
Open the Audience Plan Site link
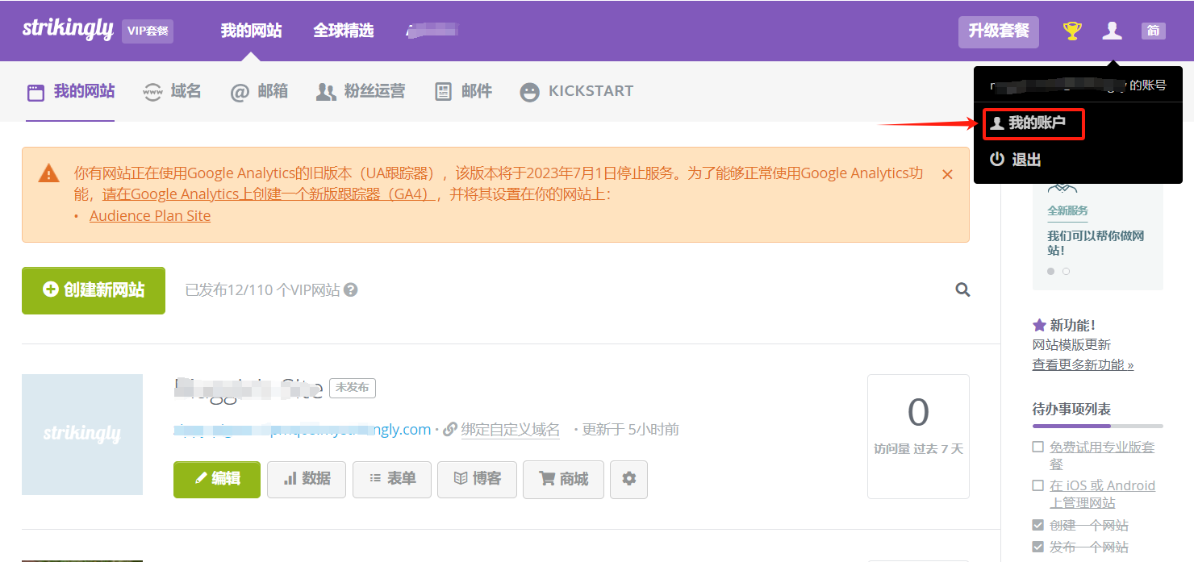149,215
